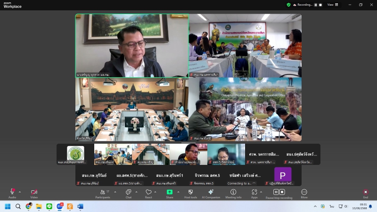377x212 pixels.
Task: Open clock and date in taskbar
Action: pos(360,206)
